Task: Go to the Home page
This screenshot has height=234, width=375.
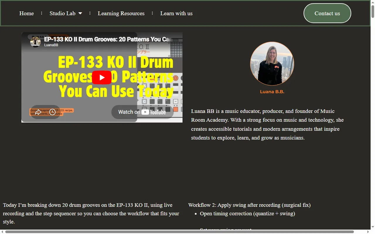Action: tap(27, 13)
